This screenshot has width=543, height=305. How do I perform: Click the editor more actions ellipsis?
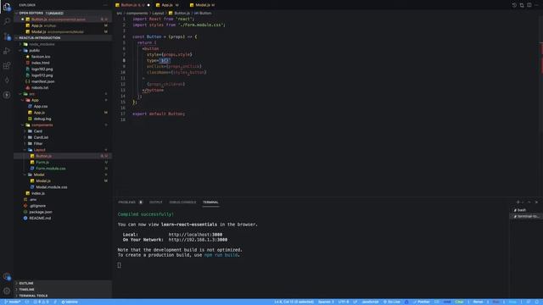(536, 5)
